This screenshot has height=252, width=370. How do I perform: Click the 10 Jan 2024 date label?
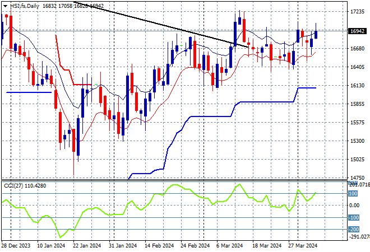51,246
